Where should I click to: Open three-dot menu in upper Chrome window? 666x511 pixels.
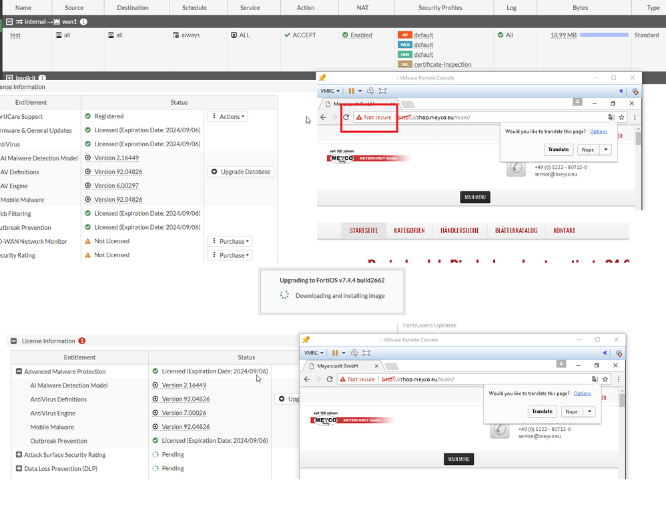tap(635, 118)
